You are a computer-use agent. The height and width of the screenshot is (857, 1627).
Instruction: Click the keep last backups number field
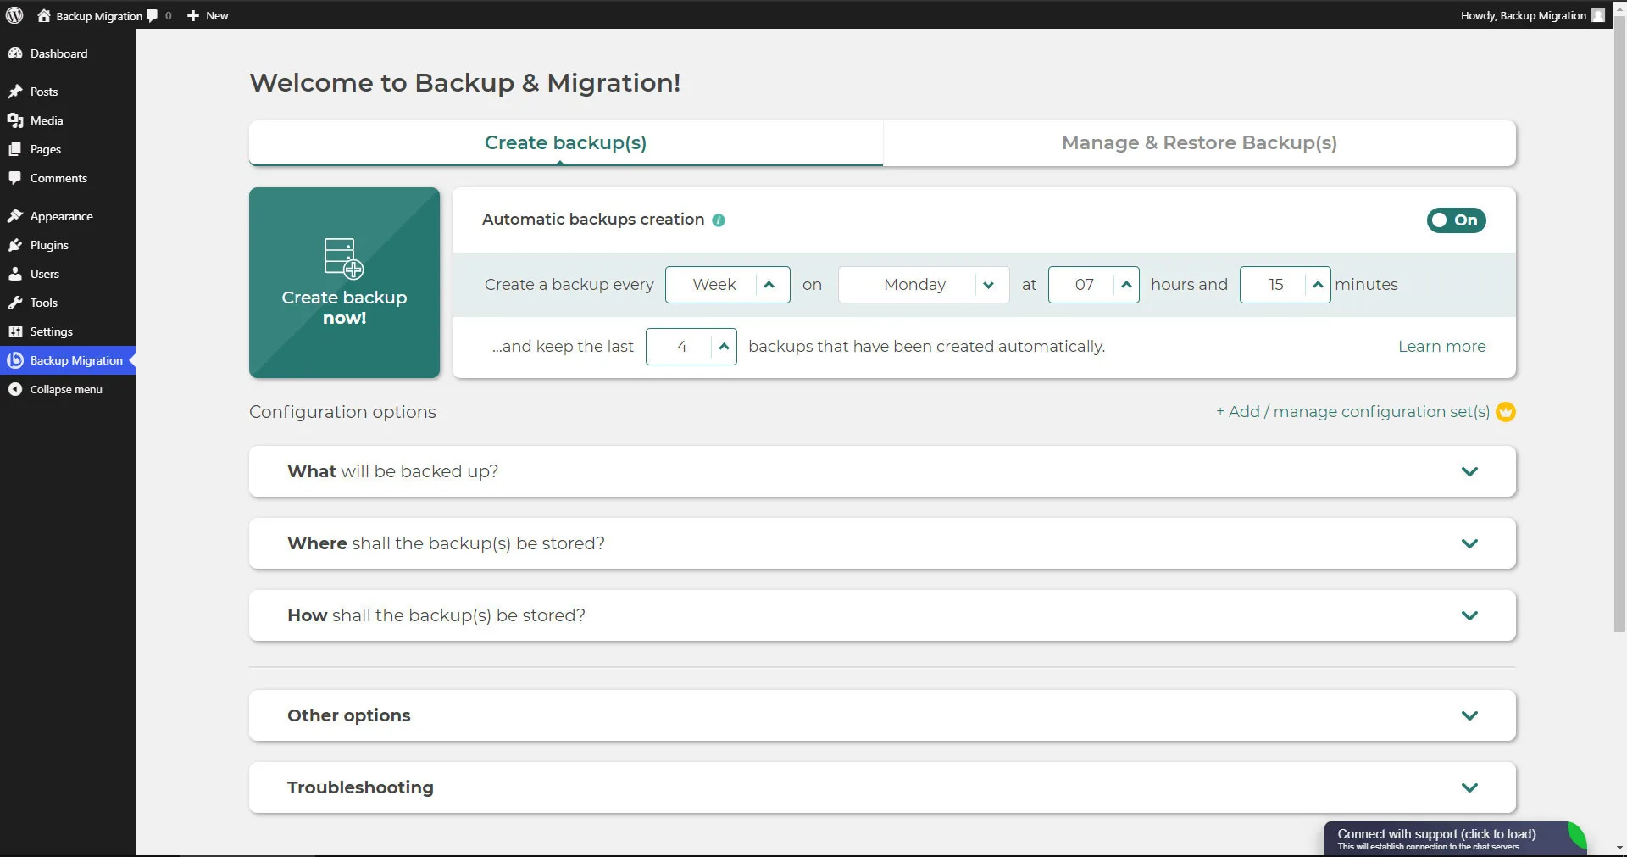tap(680, 347)
